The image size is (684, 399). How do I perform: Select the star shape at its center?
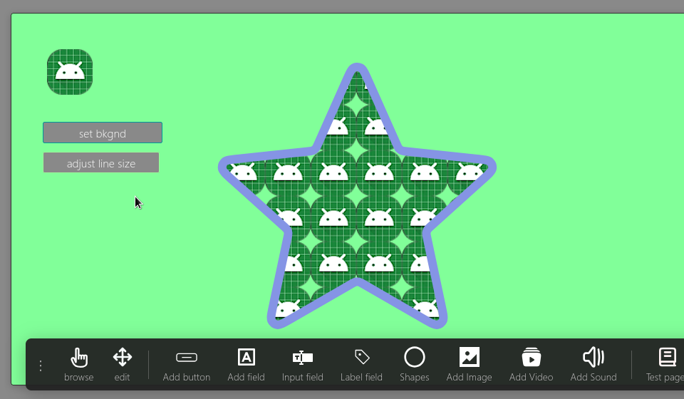(x=356, y=214)
